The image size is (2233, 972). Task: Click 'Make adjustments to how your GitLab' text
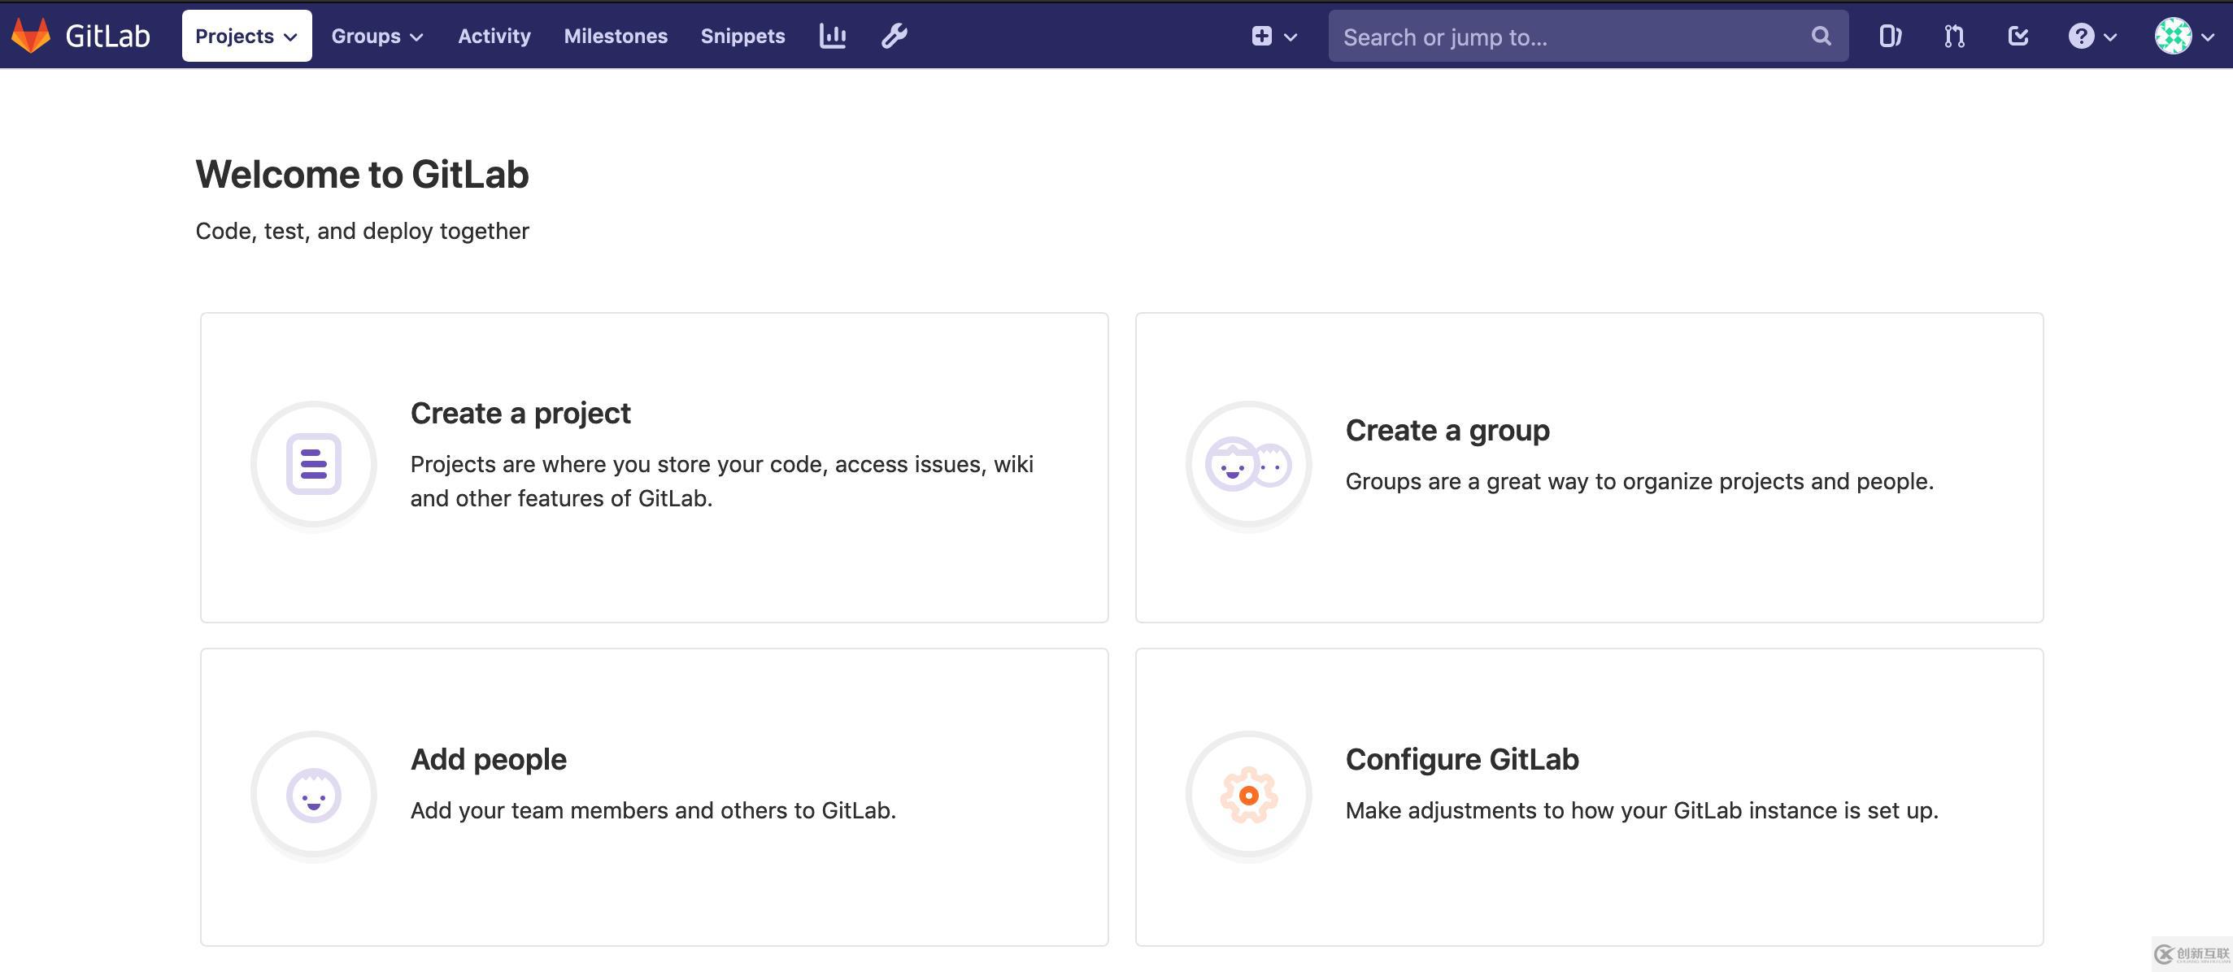point(1642,811)
